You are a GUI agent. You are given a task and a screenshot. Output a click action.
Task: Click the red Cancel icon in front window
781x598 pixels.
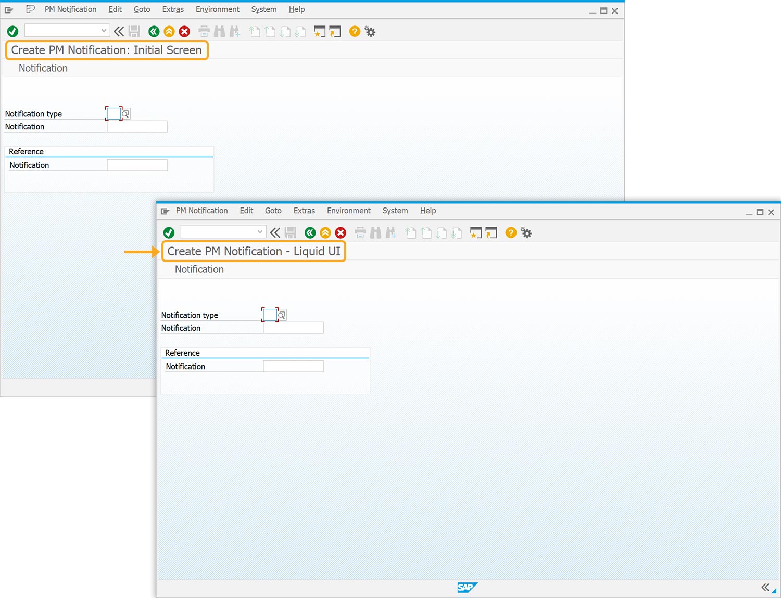(x=341, y=233)
